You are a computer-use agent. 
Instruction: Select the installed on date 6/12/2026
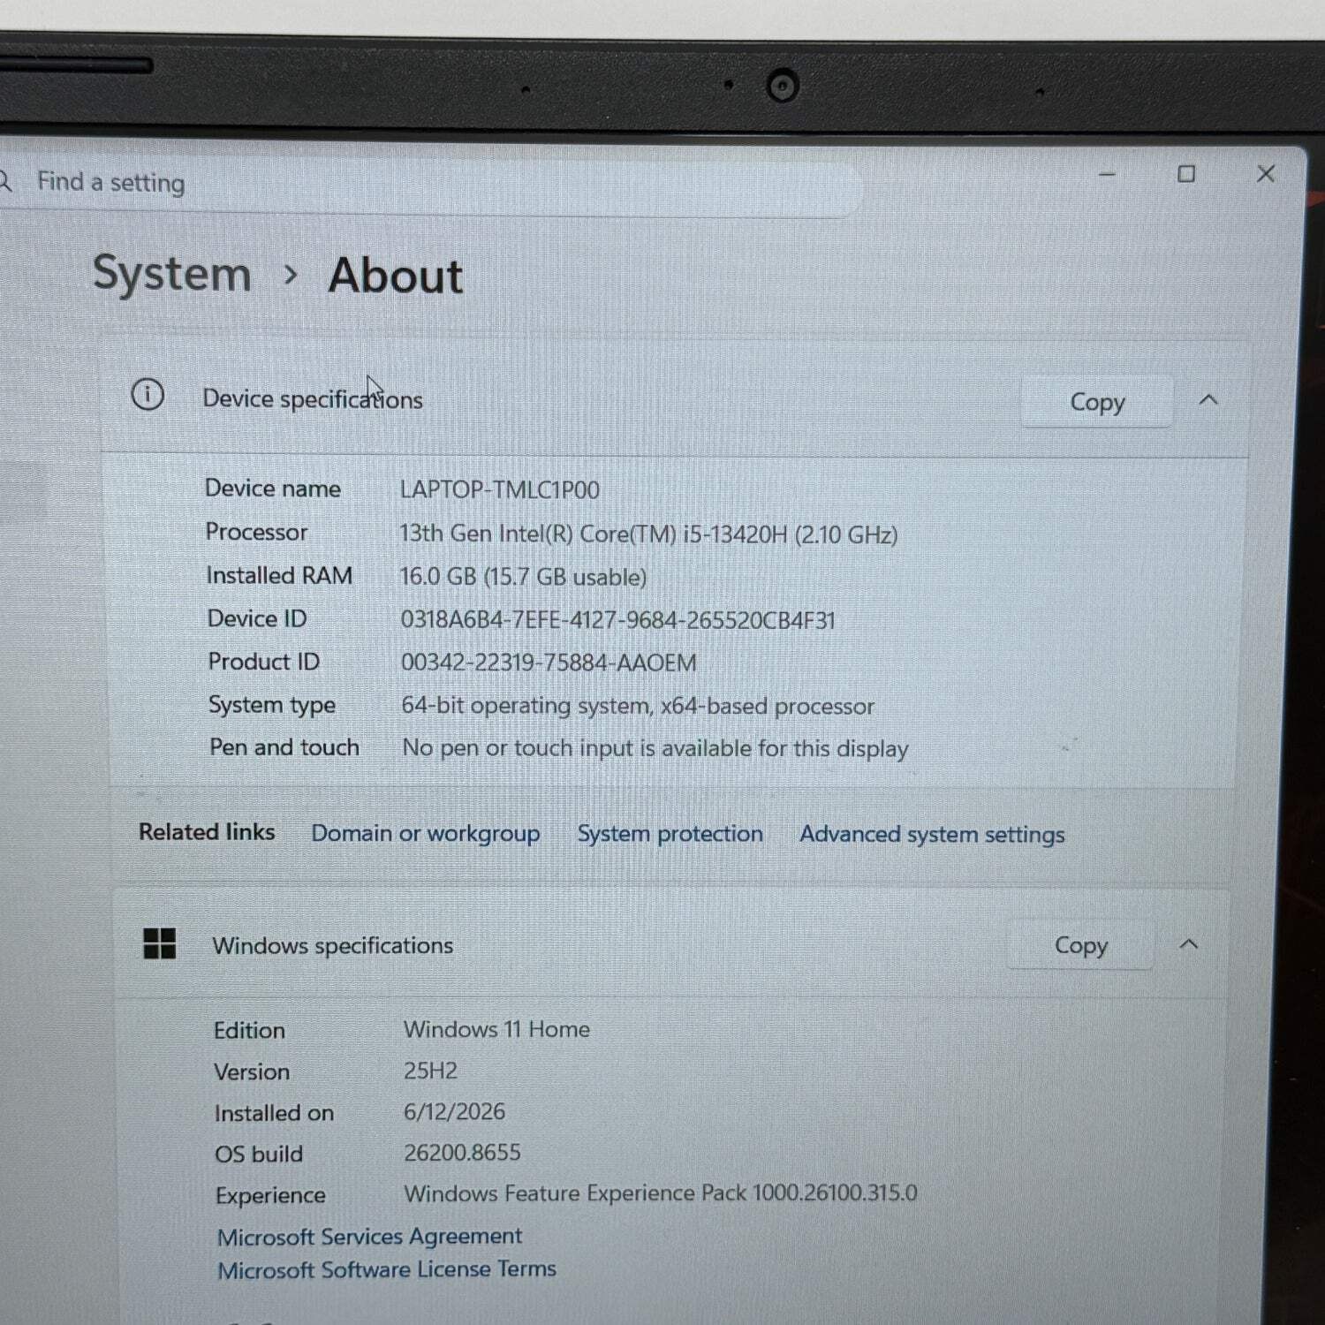(x=454, y=1112)
